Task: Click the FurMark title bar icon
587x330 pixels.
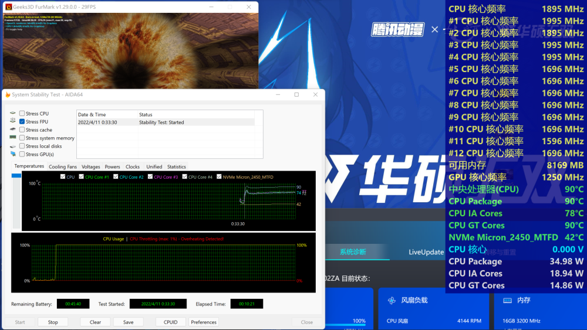Action: 9,6
